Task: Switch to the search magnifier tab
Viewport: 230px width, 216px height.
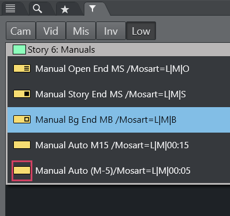Action: click(x=37, y=9)
